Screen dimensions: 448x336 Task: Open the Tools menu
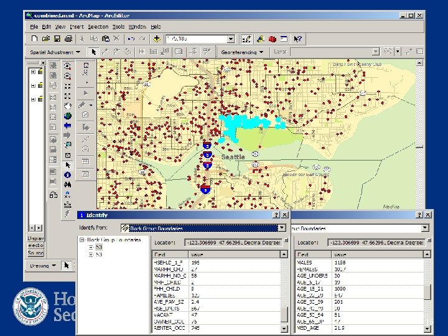pos(118,27)
